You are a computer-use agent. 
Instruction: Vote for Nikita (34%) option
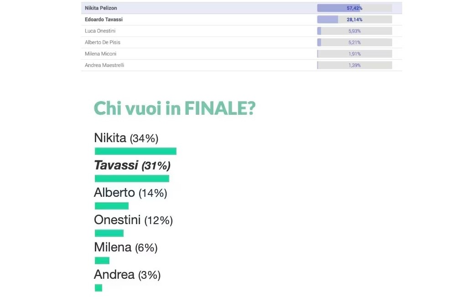point(126,138)
